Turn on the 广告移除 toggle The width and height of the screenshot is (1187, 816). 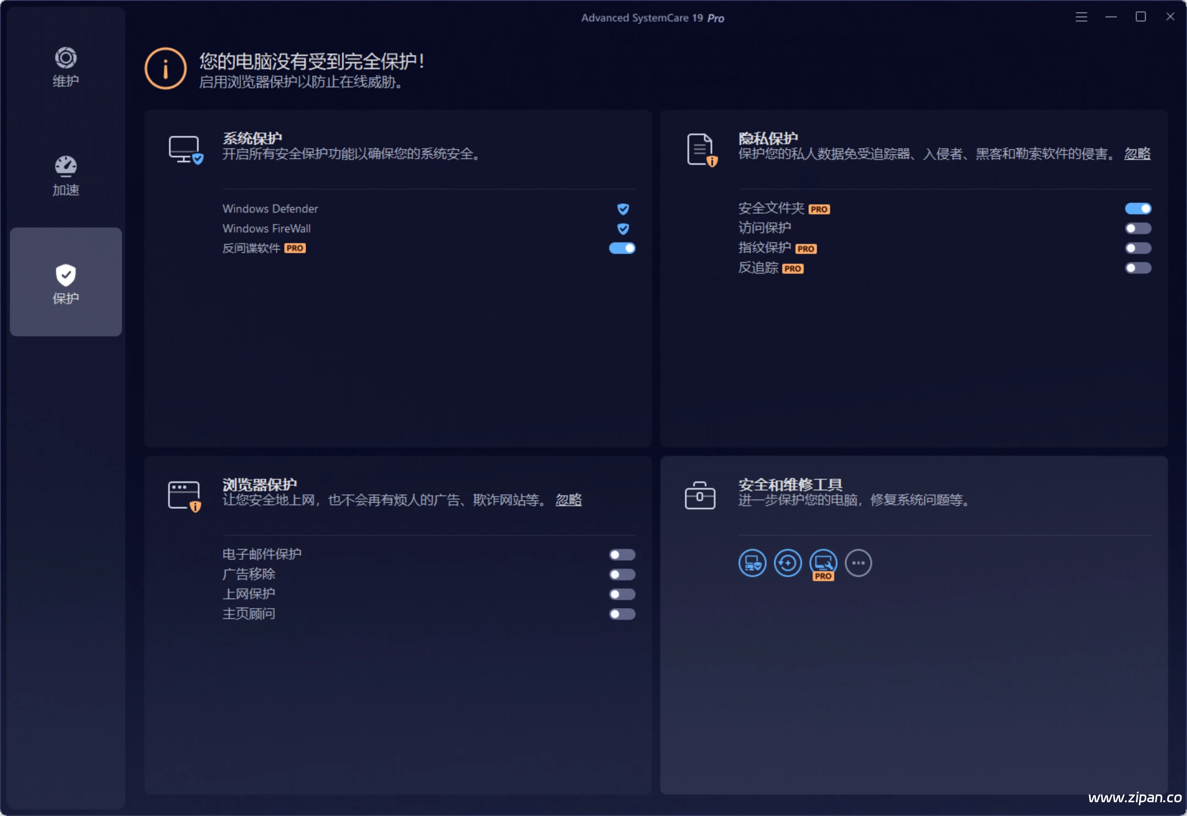pos(622,575)
